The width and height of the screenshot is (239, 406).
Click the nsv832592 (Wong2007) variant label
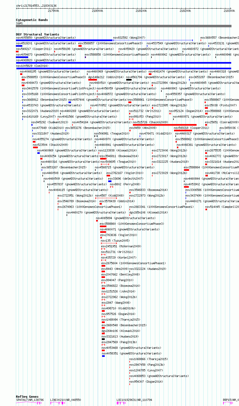click(x=129, y=38)
